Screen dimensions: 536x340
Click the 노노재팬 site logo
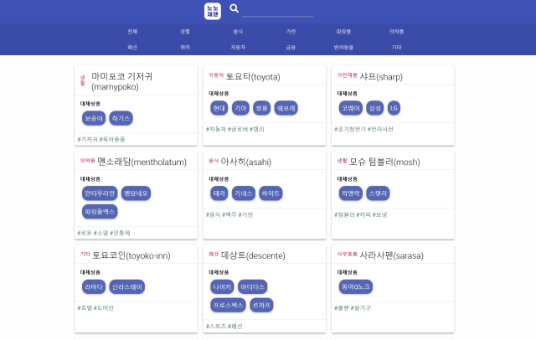(213, 11)
